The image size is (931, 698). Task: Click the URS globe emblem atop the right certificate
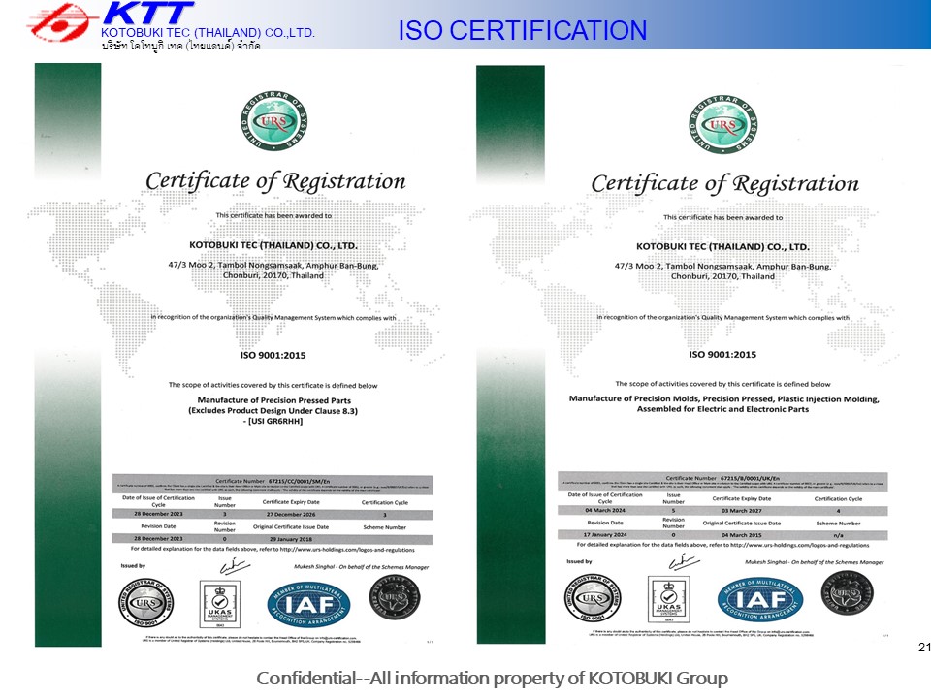pyautogui.click(x=723, y=123)
